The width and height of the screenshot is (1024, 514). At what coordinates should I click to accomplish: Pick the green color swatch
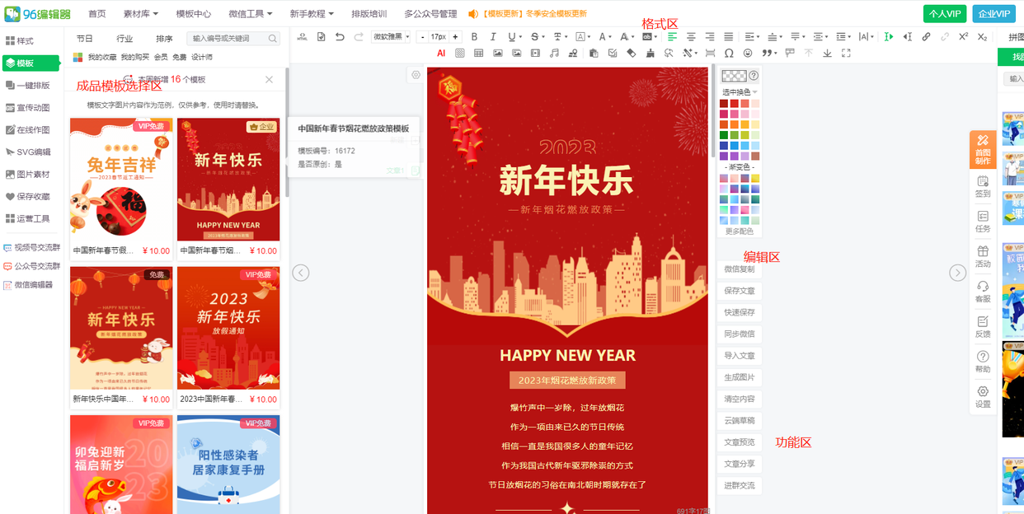tap(724, 135)
